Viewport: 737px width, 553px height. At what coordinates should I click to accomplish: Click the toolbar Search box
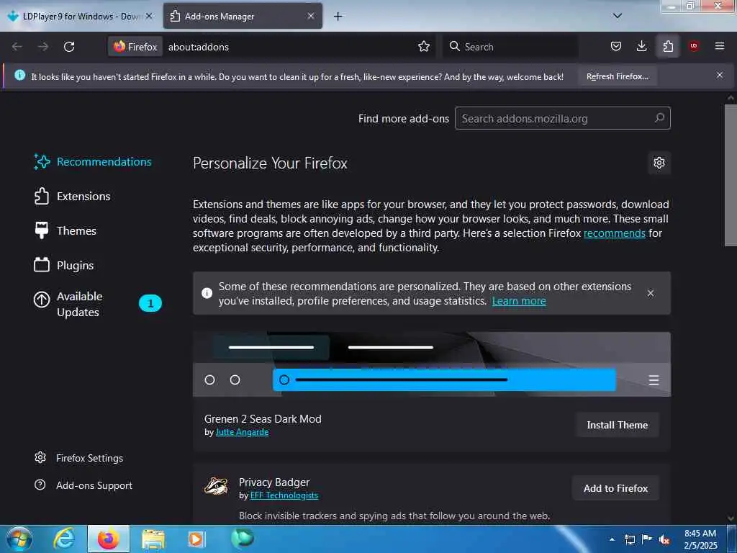click(x=510, y=47)
